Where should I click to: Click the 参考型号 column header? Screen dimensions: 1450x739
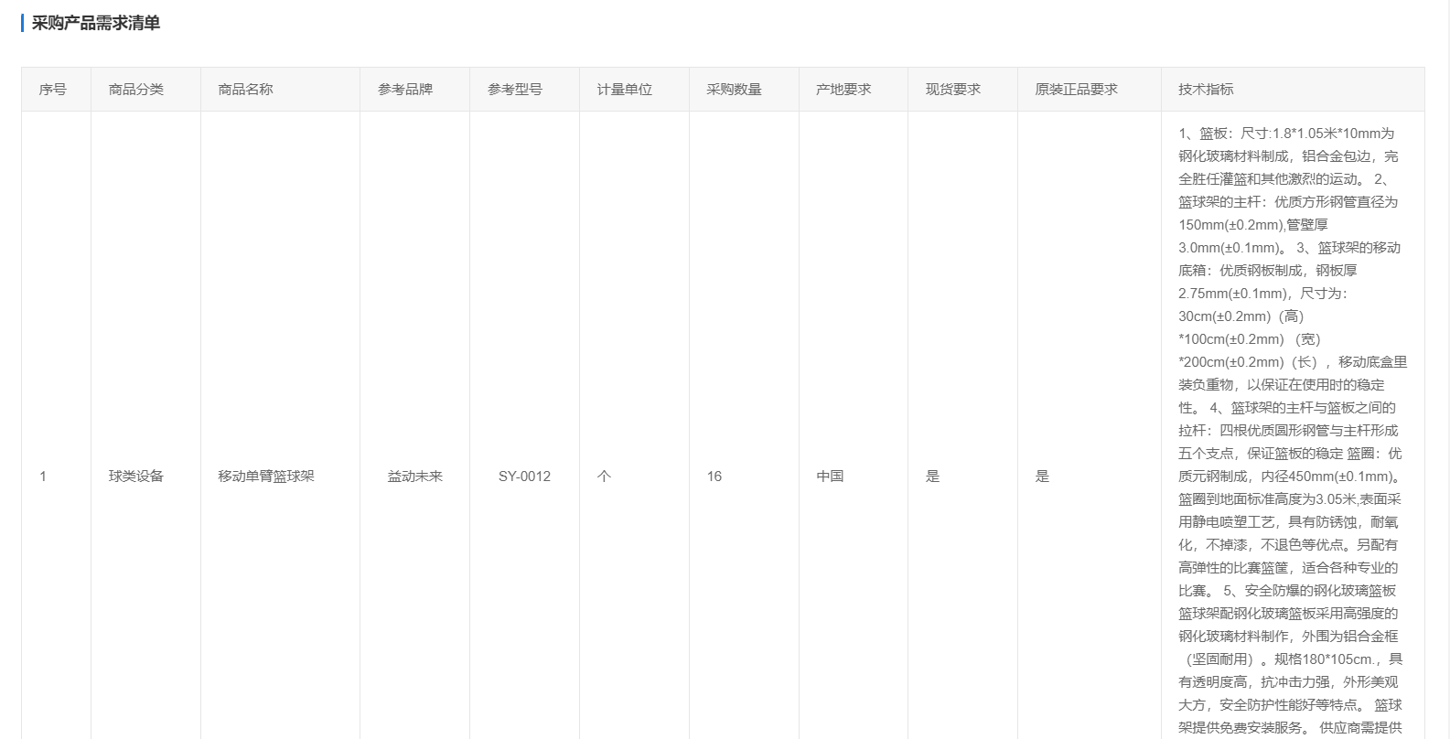tap(515, 90)
